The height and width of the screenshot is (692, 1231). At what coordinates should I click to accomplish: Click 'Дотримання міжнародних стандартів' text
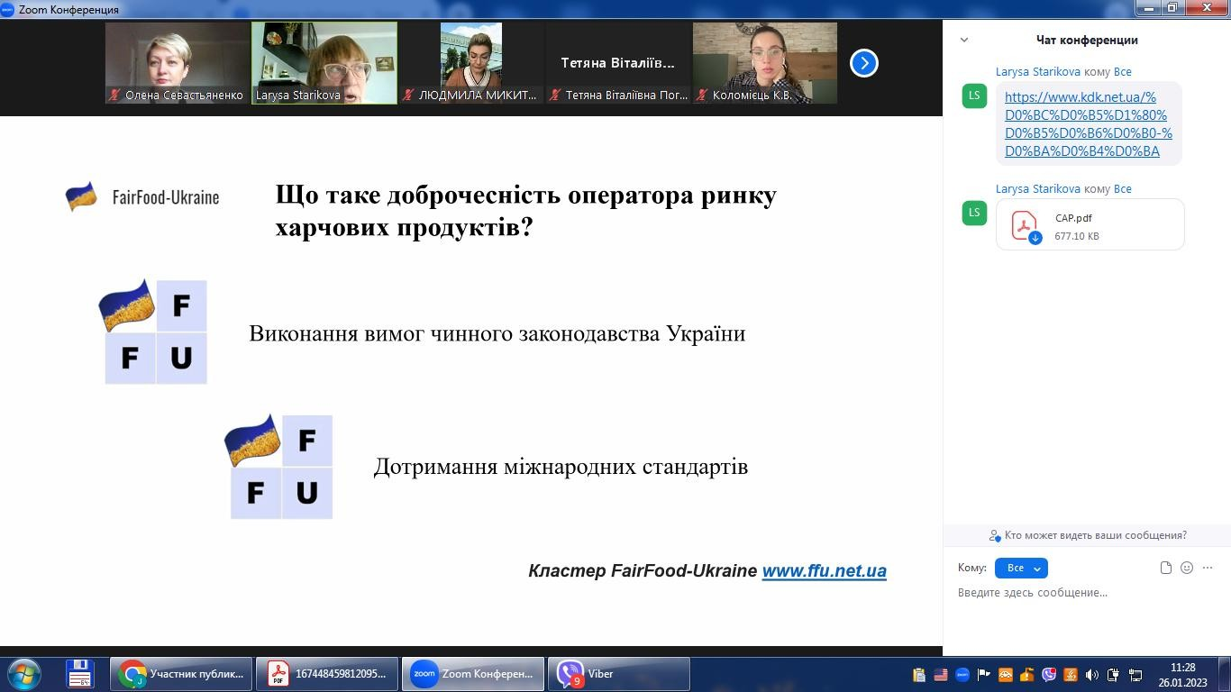click(x=561, y=467)
